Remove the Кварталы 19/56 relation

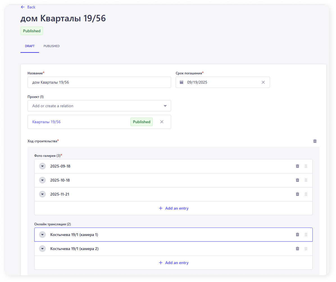tap(162, 122)
